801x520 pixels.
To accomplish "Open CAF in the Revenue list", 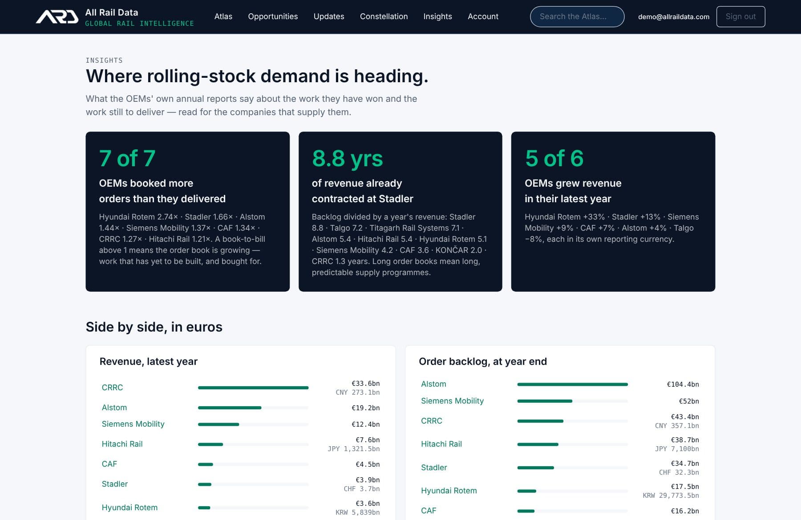I will [x=109, y=464].
